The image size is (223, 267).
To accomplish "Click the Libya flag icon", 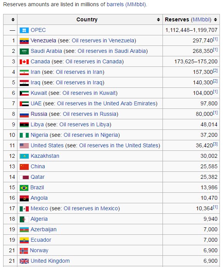I will [24, 125].
